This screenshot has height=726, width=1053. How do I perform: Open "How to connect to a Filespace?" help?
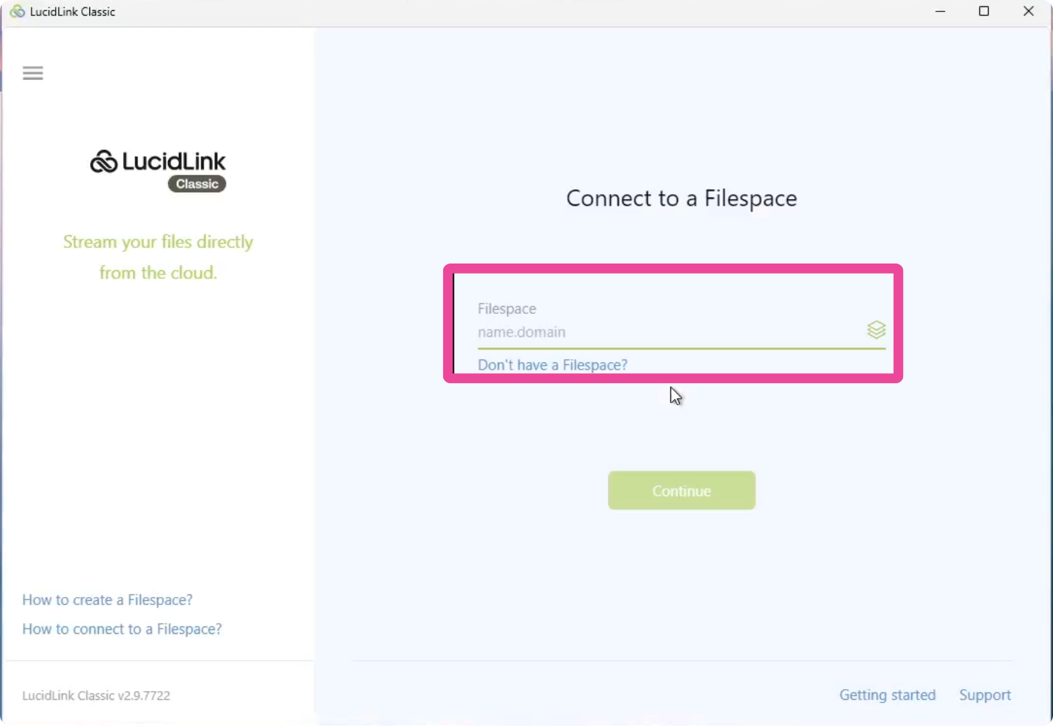[122, 629]
